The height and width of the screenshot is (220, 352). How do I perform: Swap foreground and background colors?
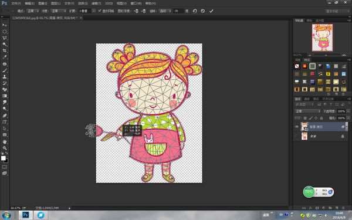[6, 154]
